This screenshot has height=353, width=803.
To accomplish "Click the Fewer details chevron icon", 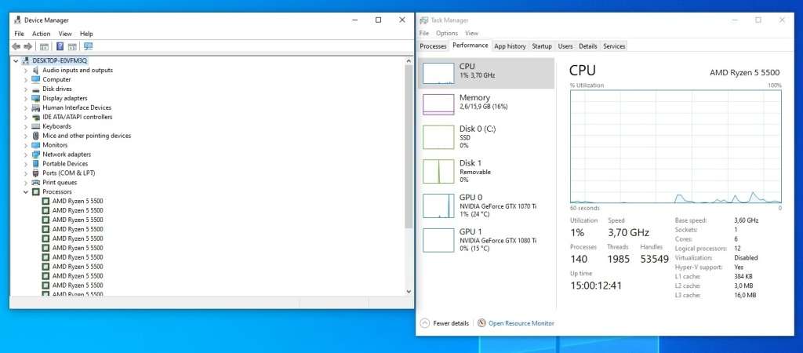I will coord(425,323).
